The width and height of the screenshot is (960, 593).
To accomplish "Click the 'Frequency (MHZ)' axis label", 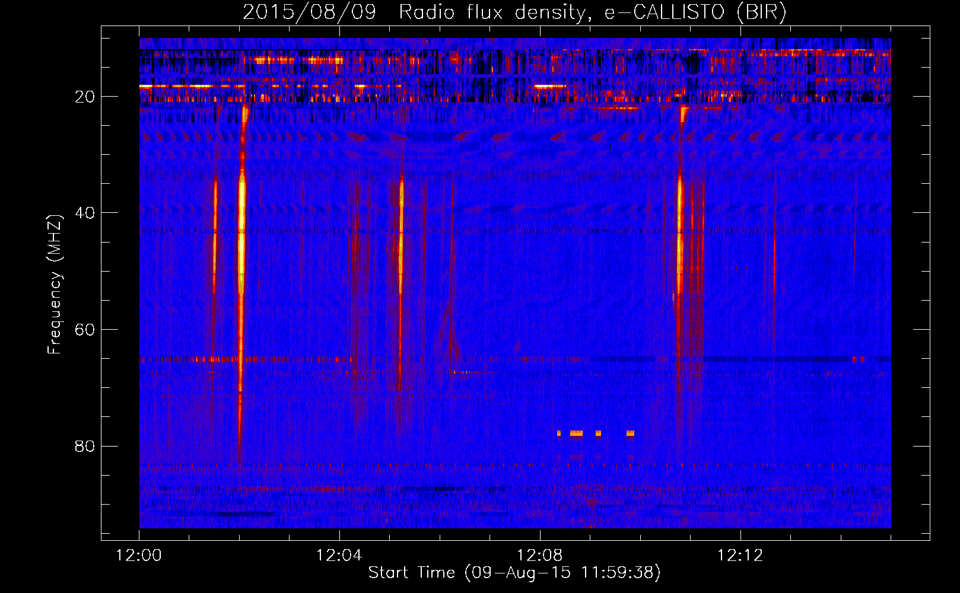I will 55,285.
